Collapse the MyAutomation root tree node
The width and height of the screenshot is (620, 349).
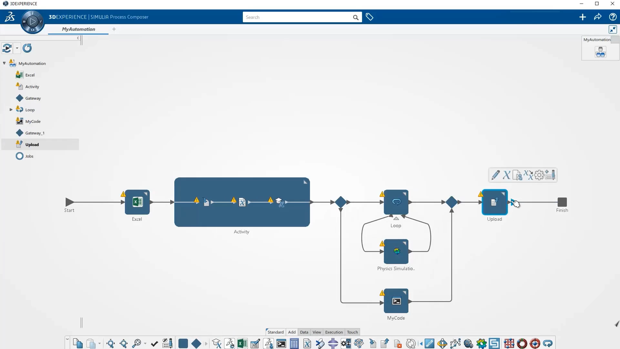coord(4,63)
